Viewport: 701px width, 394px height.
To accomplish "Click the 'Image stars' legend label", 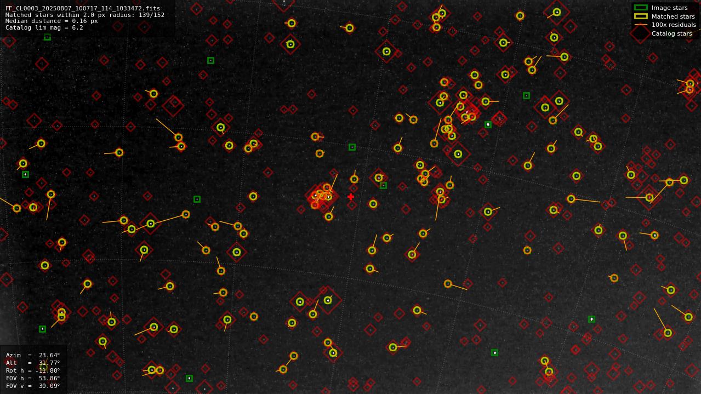I will [669, 8].
